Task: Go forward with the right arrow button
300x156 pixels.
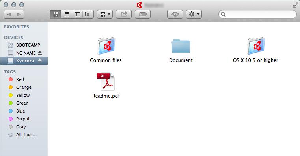Action: click(x=19, y=14)
